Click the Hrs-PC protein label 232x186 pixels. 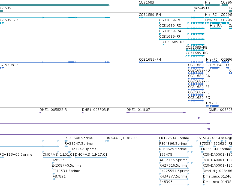[x=212, y=60]
